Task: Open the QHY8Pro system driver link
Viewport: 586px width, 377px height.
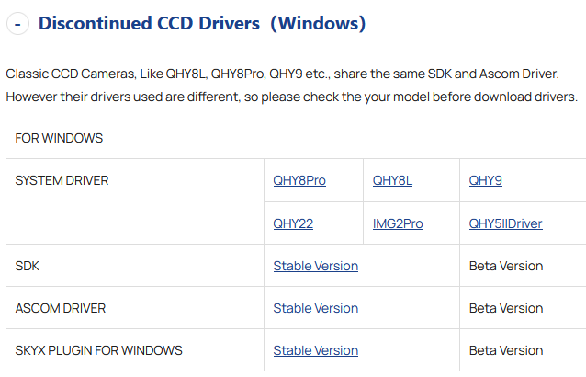Action: click(x=299, y=180)
